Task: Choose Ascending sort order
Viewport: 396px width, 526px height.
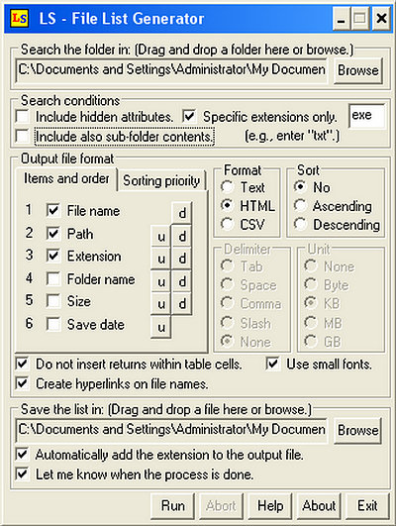Action: 300,206
